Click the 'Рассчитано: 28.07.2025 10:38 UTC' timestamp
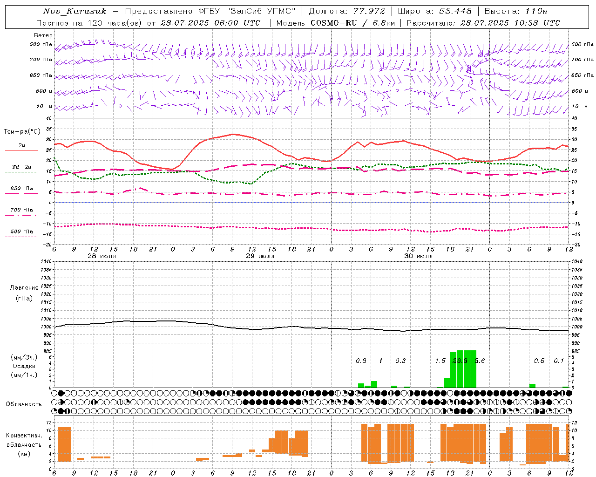Screen dimensions: 596x477 (x=483, y=23)
